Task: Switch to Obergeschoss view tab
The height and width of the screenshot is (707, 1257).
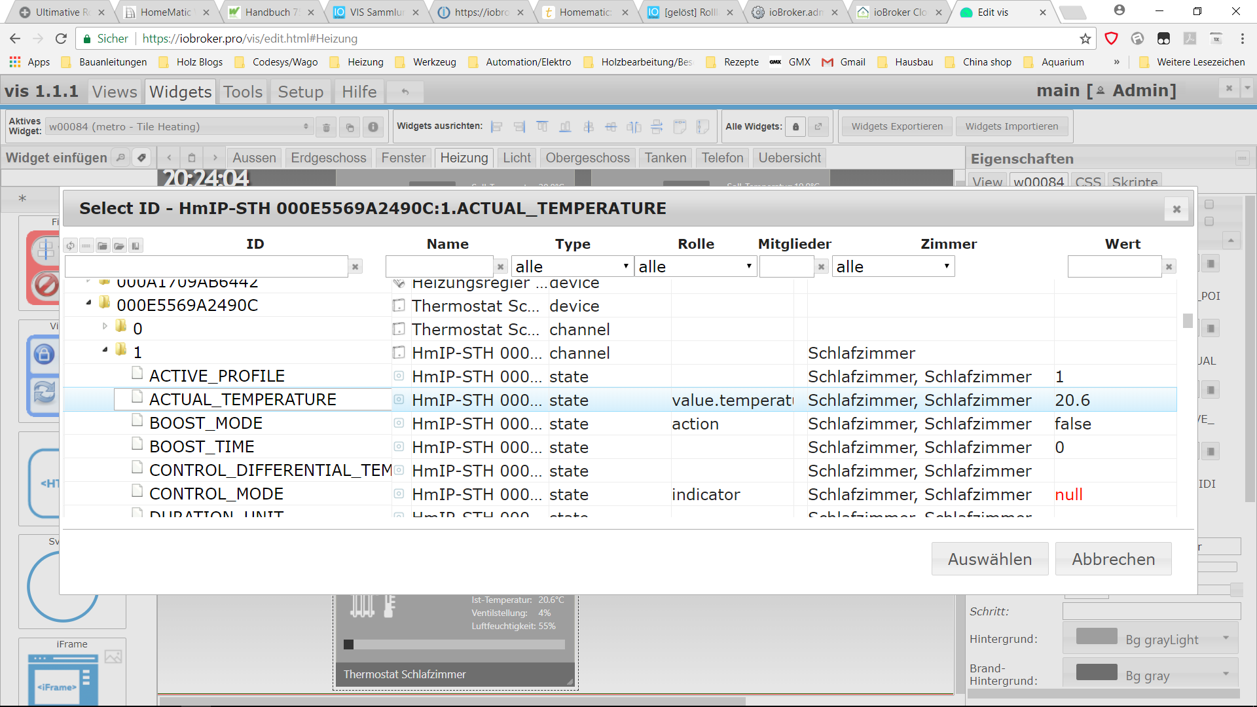Action: [587, 158]
